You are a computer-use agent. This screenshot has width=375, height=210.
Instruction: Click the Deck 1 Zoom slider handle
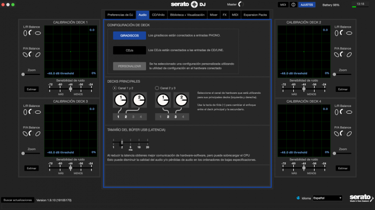23,74
